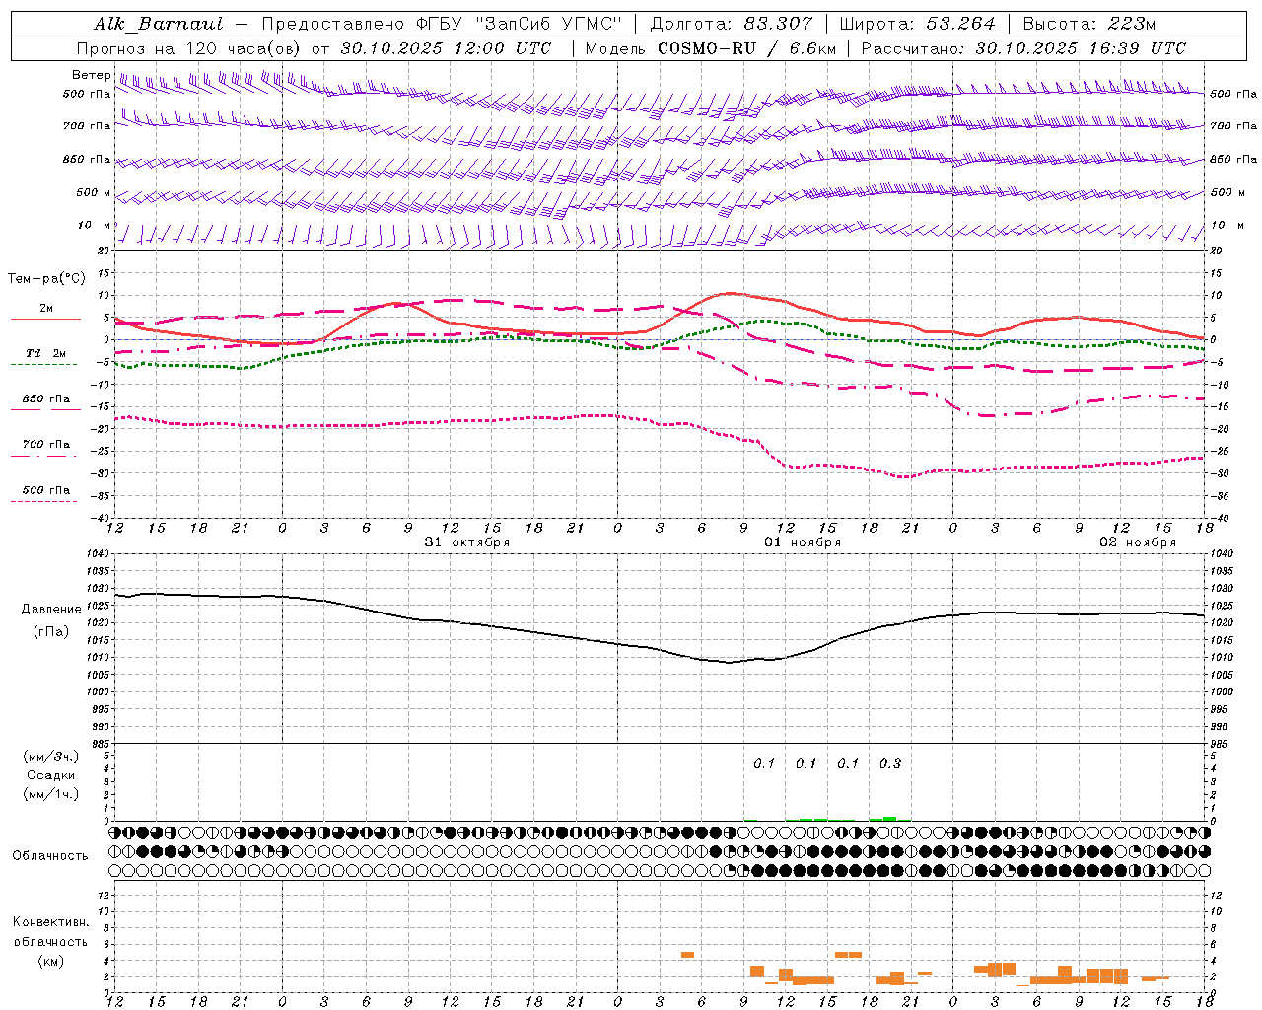This screenshot has height=1010, width=1262.
Task: Click the '(мм/3ч.)' precipitation unit label
Action: click(51, 757)
